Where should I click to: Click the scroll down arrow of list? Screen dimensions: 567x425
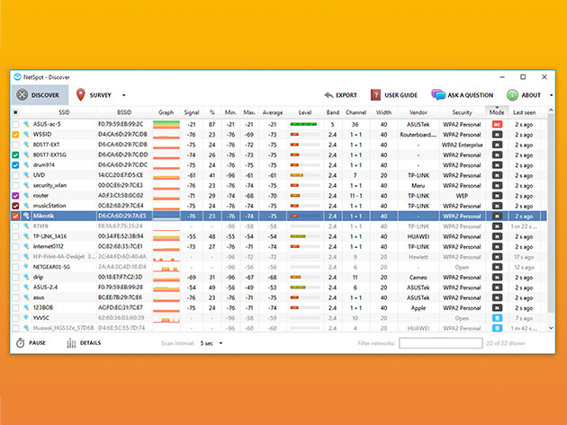point(551,328)
